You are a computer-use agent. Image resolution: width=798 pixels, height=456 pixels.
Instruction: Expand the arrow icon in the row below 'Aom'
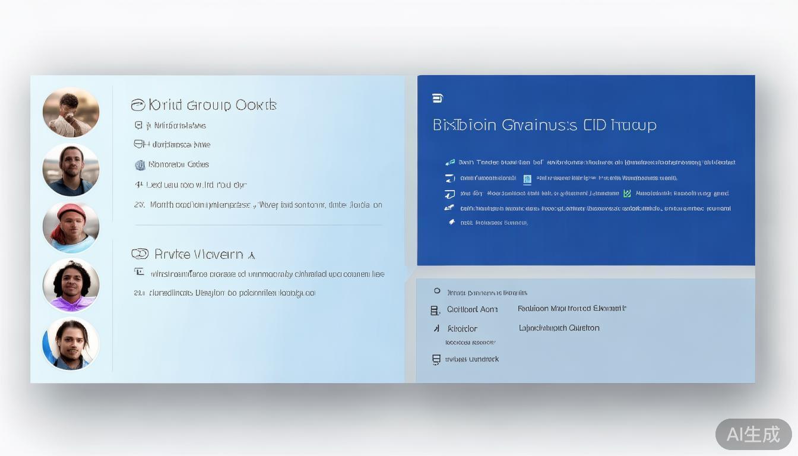click(436, 328)
